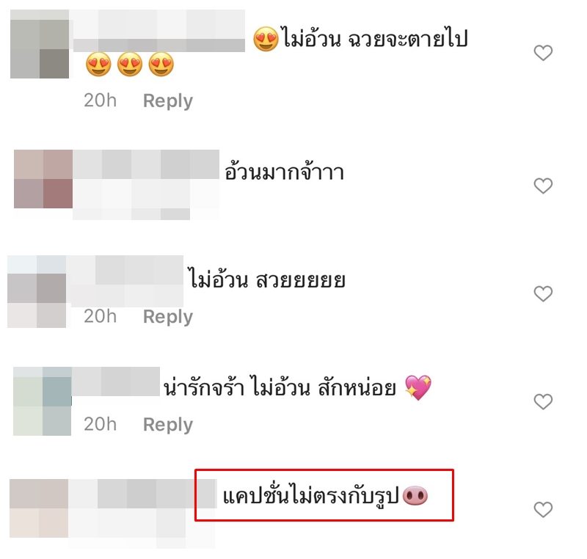Open the first commenter's blurred profile picture
This screenshot has width=587, height=559.
40,44
